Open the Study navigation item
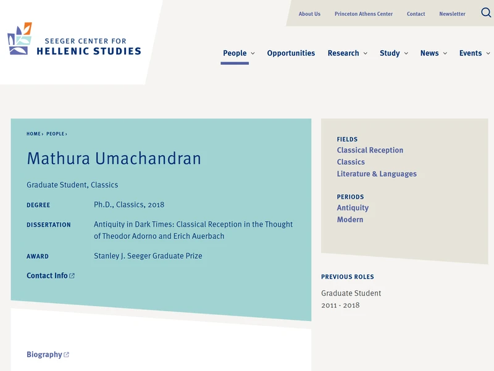 [x=390, y=53]
